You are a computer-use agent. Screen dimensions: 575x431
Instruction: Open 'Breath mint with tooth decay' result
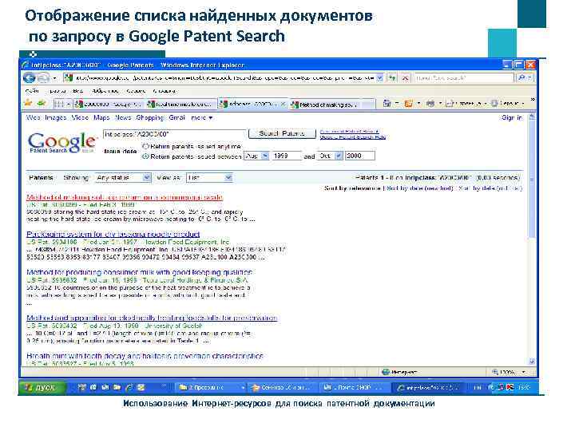tap(145, 356)
